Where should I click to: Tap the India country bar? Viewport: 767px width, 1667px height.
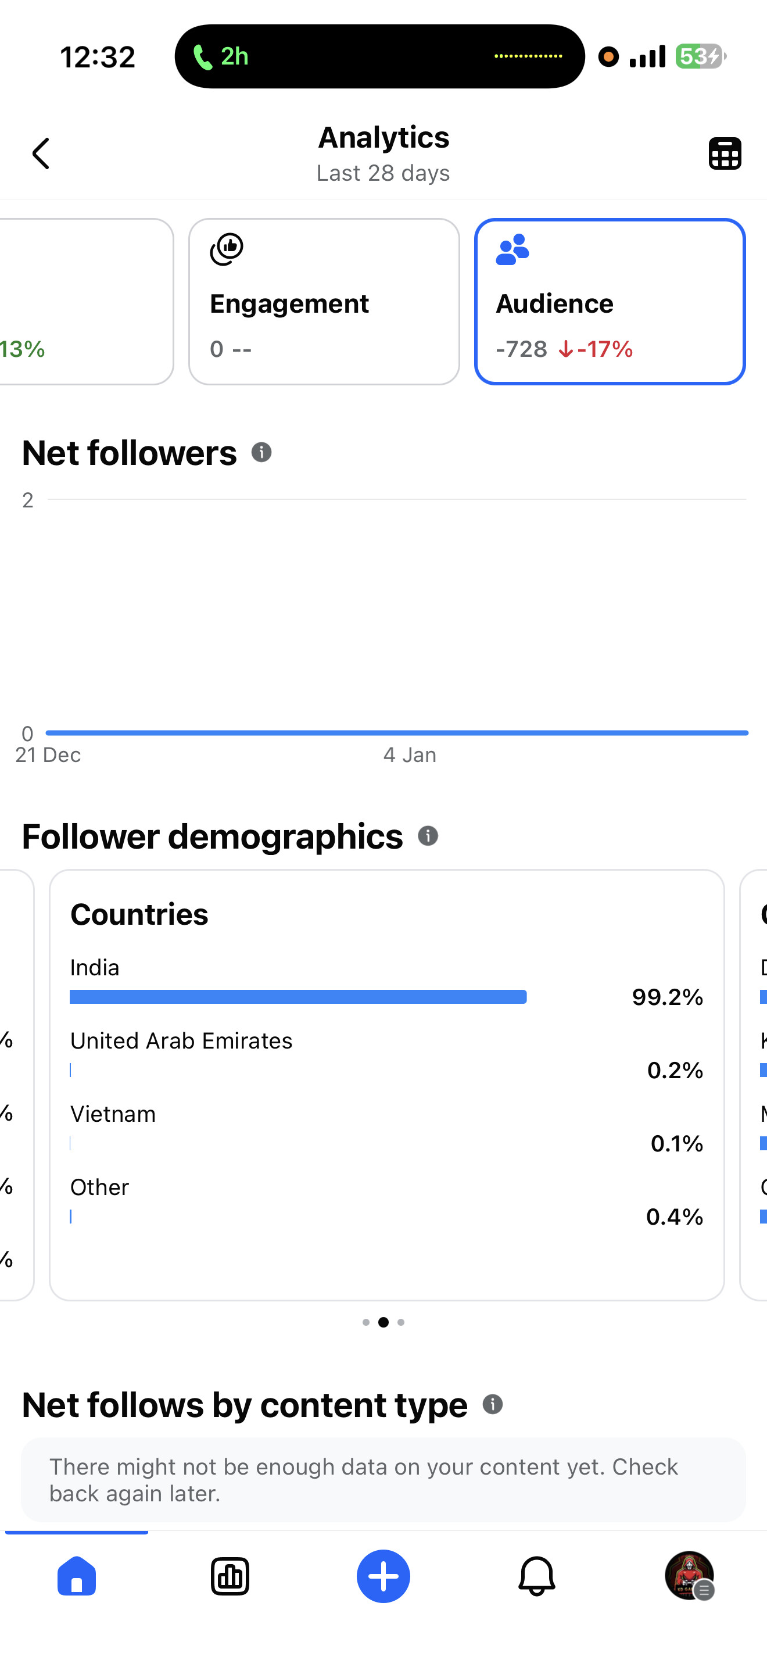298,997
